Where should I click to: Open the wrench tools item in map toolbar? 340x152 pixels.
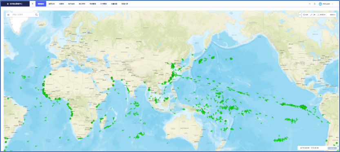313,15
